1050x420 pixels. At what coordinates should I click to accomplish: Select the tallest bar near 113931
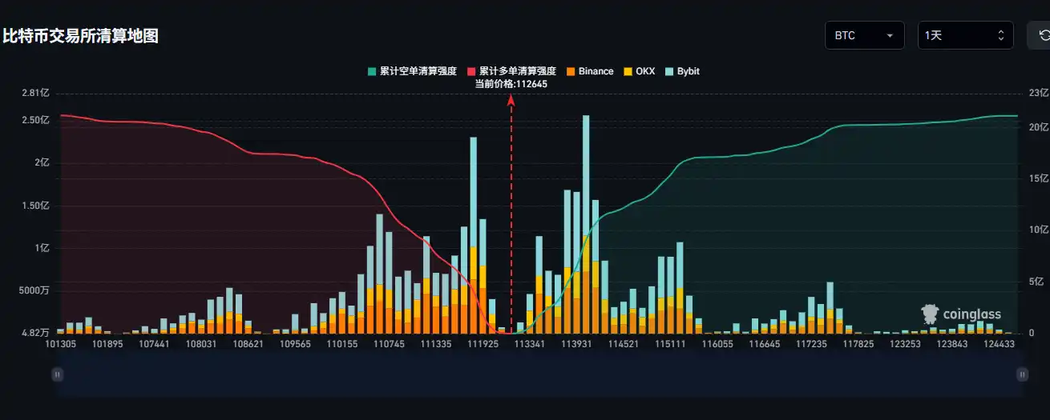(x=586, y=224)
